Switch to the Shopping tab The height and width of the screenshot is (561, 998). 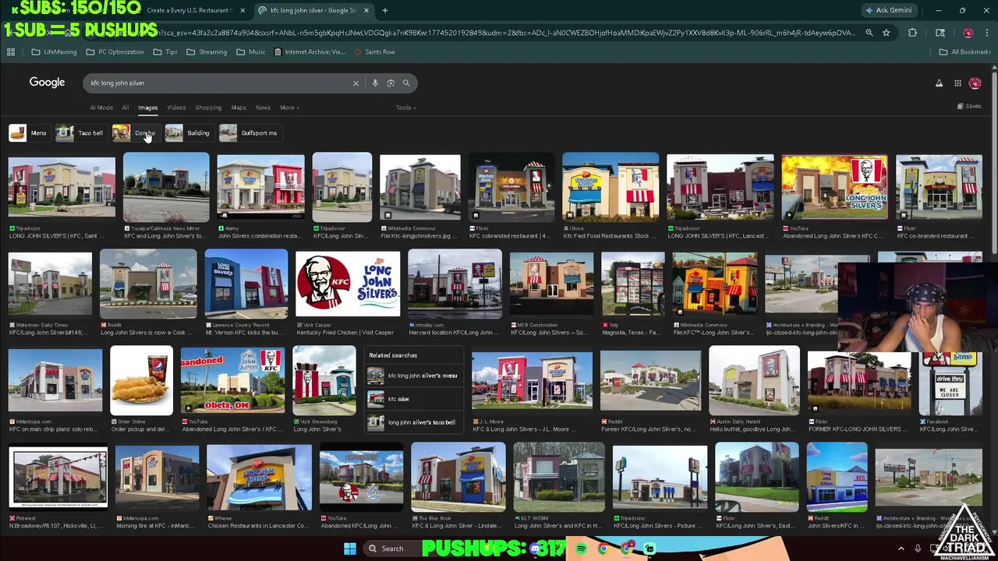click(x=208, y=108)
